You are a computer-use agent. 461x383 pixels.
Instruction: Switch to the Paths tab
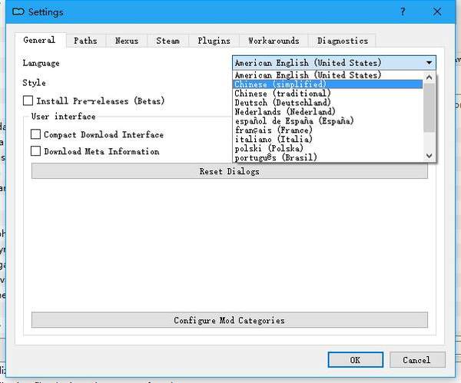(85, 41)
